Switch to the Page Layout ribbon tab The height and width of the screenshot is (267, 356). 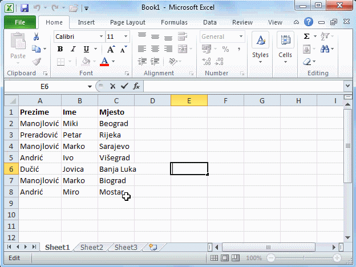[127, 22]
